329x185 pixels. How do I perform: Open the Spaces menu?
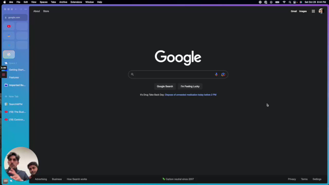[x=44, y=2]
